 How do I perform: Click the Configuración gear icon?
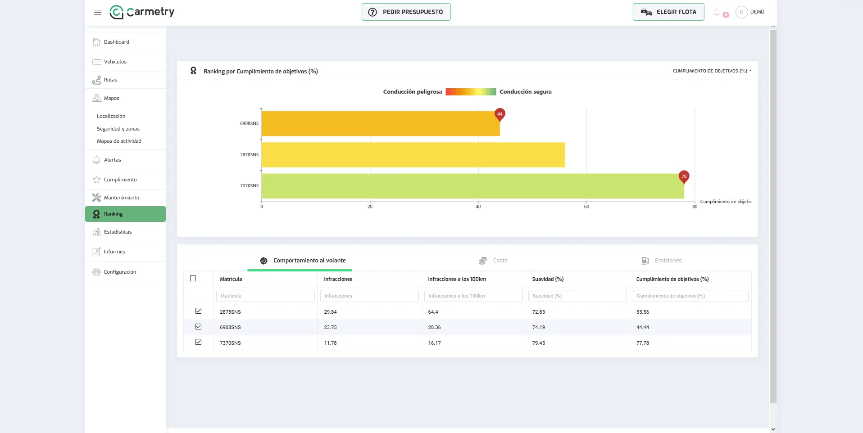(x=96, y=272)
